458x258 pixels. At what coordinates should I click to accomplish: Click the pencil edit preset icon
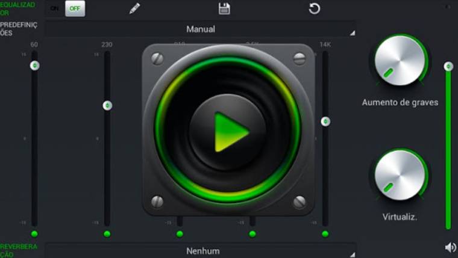point(134,8)
